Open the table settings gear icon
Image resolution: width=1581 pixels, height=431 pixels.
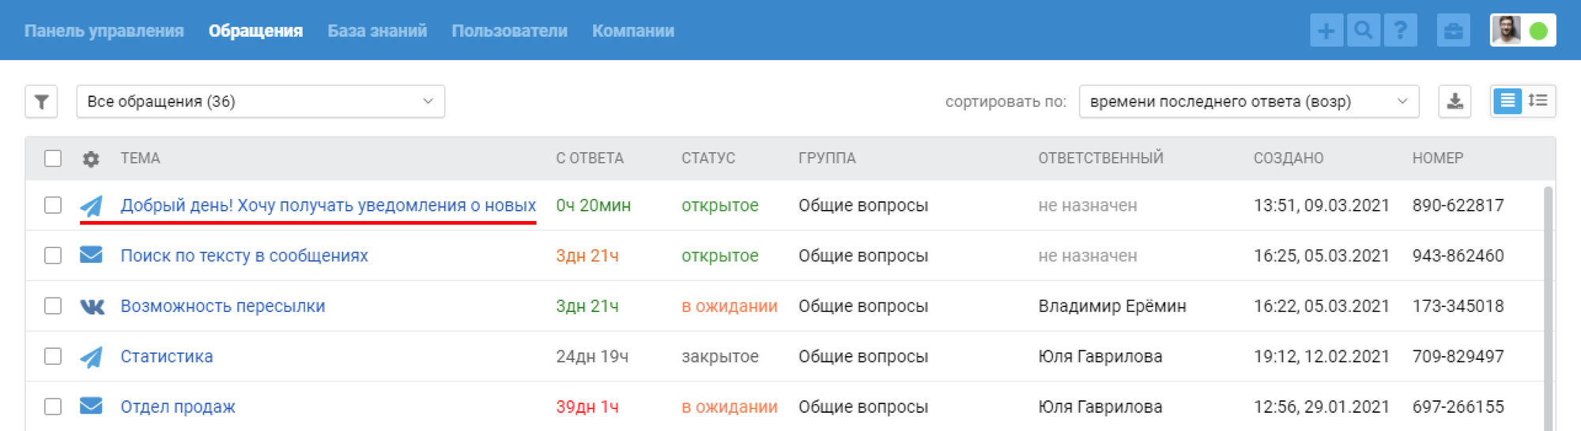click(x=91, y=159)
